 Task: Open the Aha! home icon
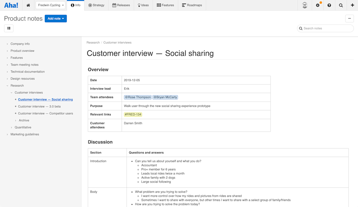[28, 5]
